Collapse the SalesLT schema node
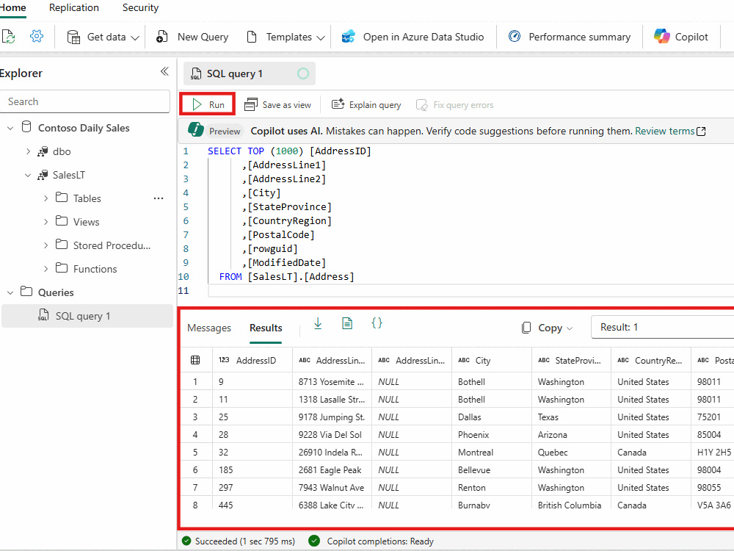The height and width of the screenshot is (551, 734). (x=28, y=176)
